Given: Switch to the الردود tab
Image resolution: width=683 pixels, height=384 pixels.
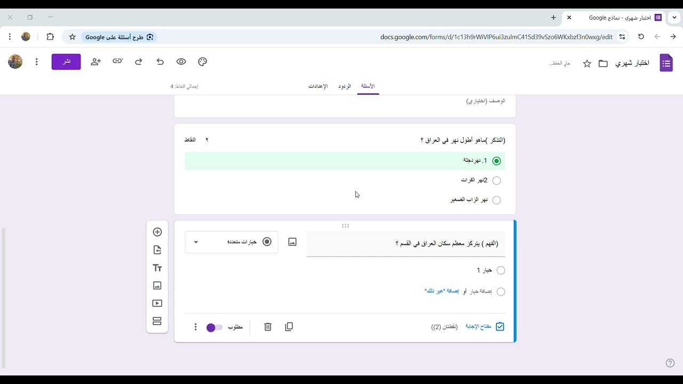Looking at the screenshot, I should point(345,86).
